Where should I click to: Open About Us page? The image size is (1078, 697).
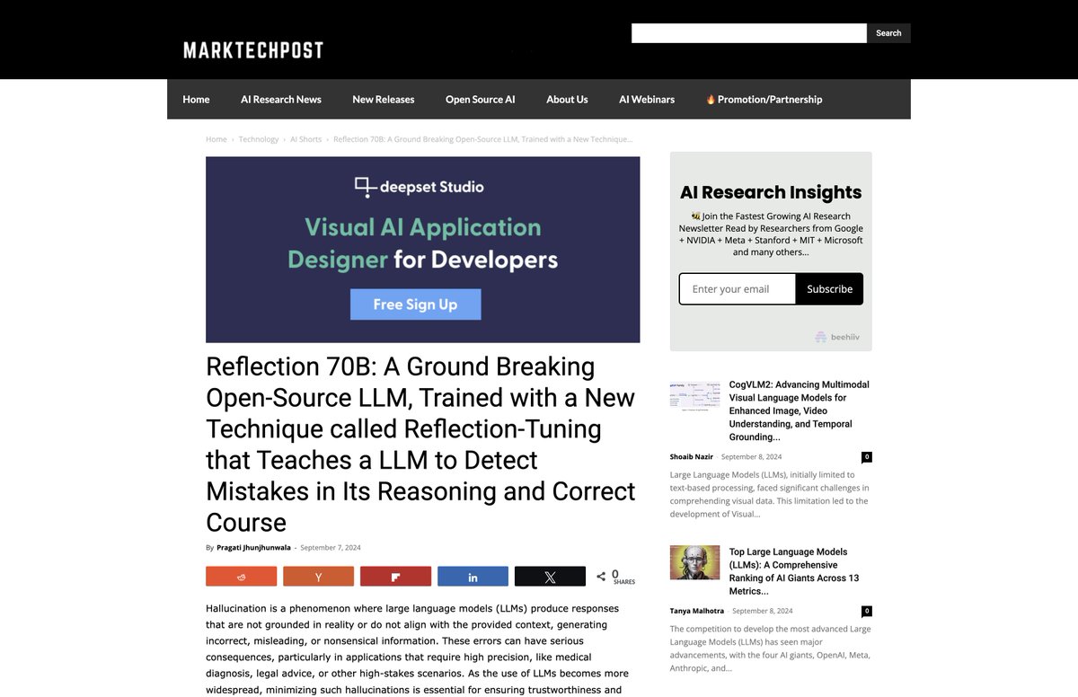tap(567, 100)
